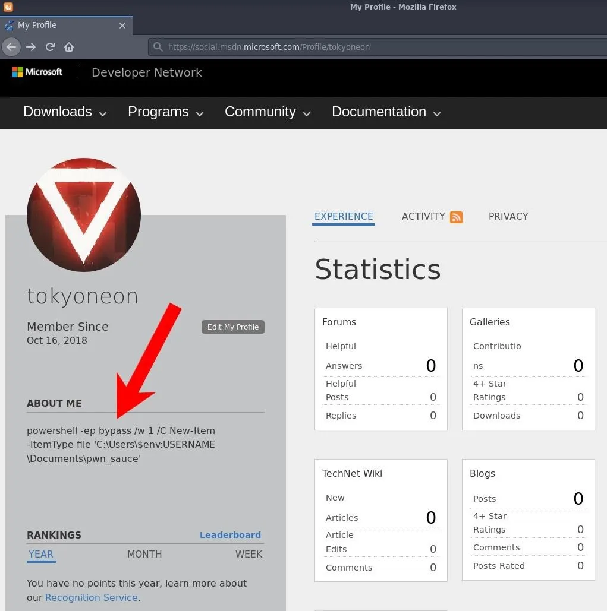Open the Recognition Service link

pyautogui.click(x=92, y=597)
